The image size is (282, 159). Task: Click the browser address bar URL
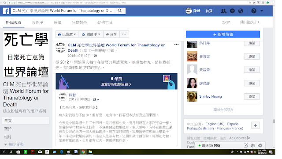[x=72, y=3]
